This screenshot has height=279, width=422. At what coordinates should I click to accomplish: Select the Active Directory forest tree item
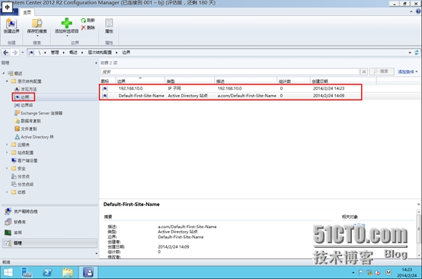point(34,137)
